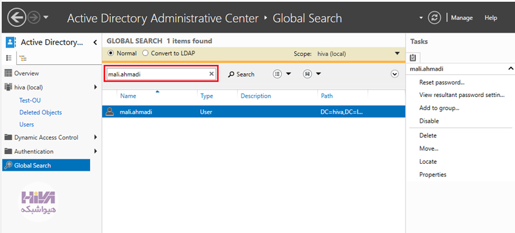Expand search options with the circled chevron
This screenshot has height=233, width=515.
coord(395,74)
